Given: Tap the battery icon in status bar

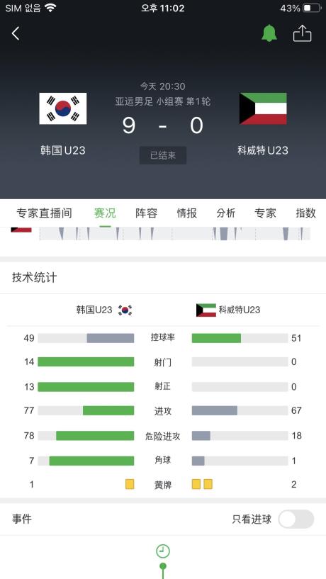Looking at the screenshot, I should [x=312, y=8].
